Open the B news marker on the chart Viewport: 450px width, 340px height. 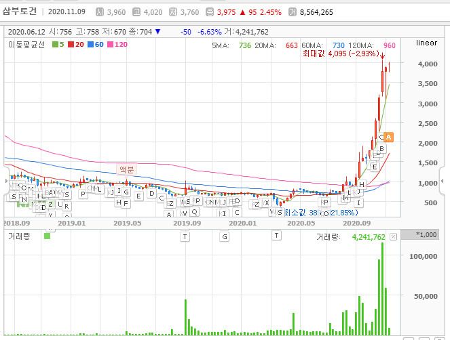pos(381,148)
